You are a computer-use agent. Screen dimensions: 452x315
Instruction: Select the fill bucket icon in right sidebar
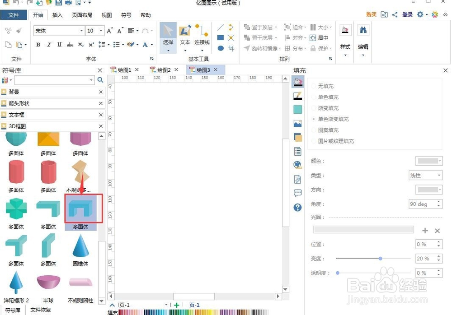[x=297, y=82]
